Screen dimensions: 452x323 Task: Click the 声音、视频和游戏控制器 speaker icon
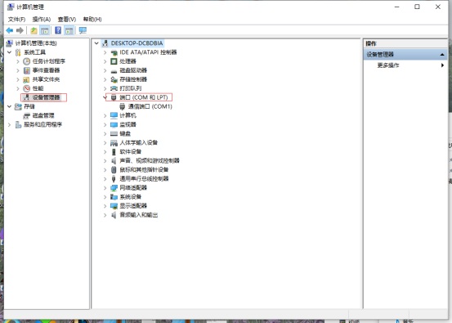114,160
